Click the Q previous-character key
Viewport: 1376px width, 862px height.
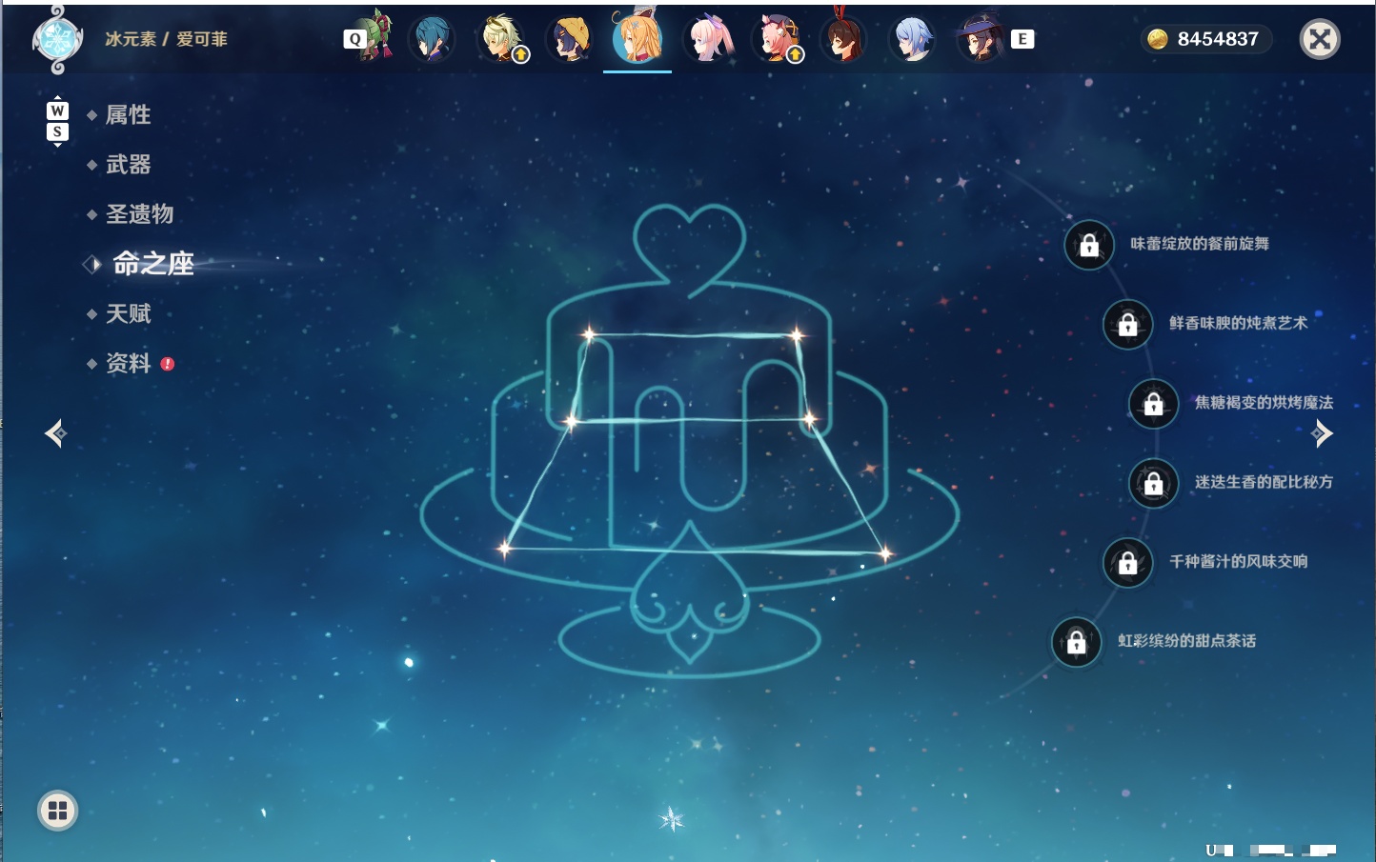tap(354, 39)
